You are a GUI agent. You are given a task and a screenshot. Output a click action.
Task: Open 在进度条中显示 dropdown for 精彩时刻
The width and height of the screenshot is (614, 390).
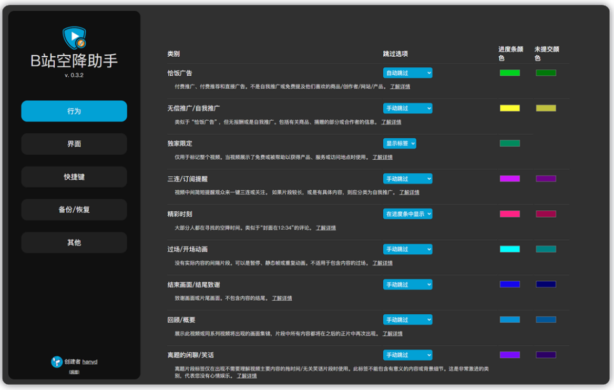pyautogui.click(x=407, y=214)
